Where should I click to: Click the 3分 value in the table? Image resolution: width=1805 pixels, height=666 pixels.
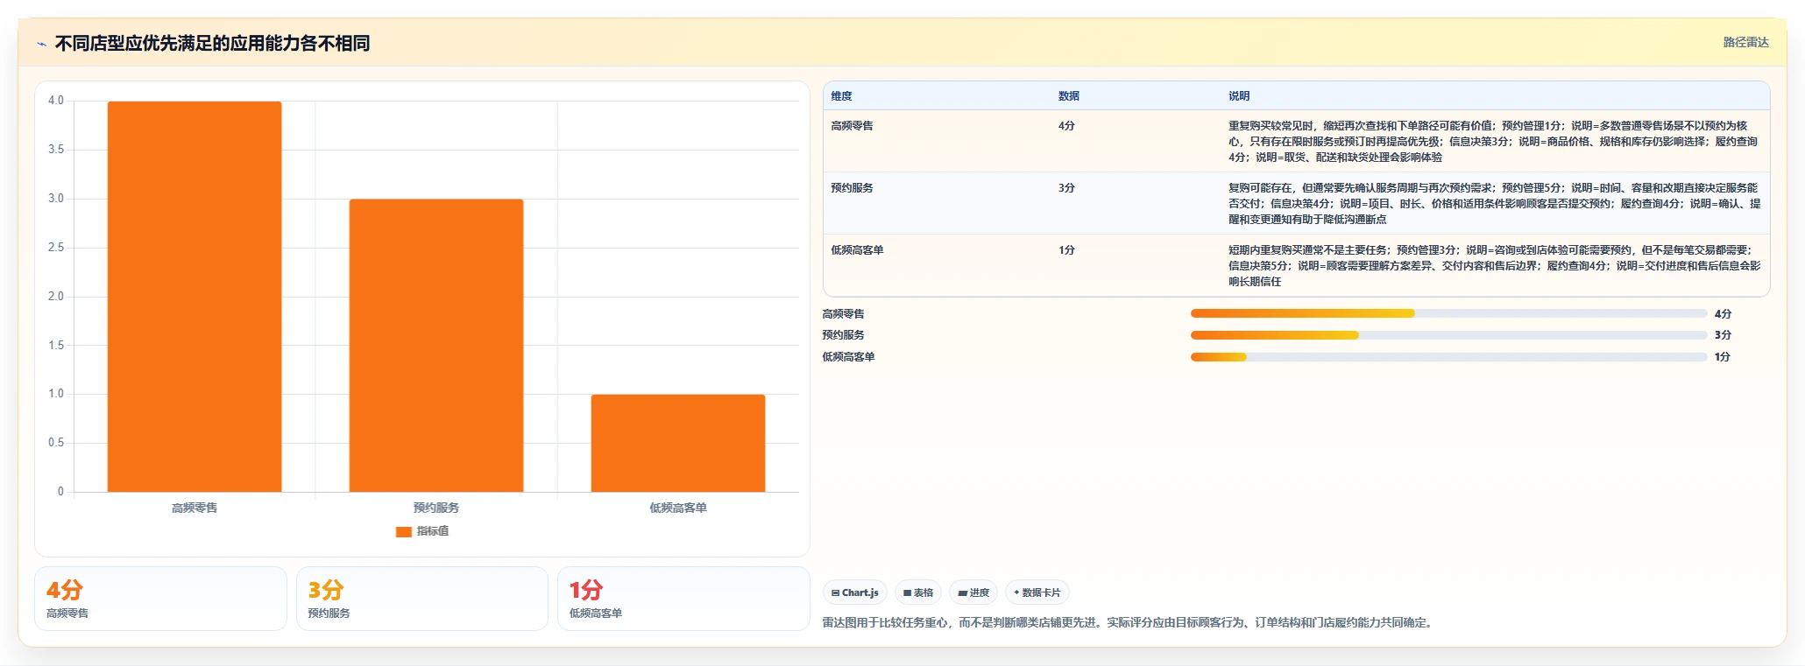[x=1066, y=188]
